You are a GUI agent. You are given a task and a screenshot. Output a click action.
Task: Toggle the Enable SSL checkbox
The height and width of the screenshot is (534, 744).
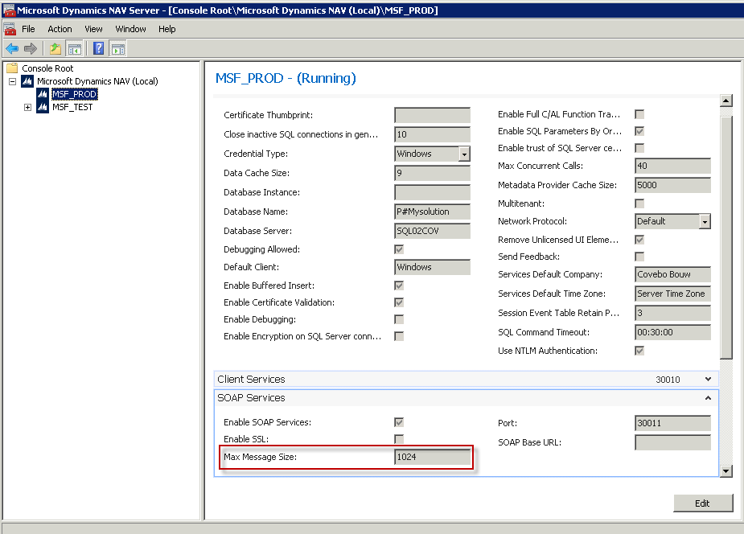[399, 439]
